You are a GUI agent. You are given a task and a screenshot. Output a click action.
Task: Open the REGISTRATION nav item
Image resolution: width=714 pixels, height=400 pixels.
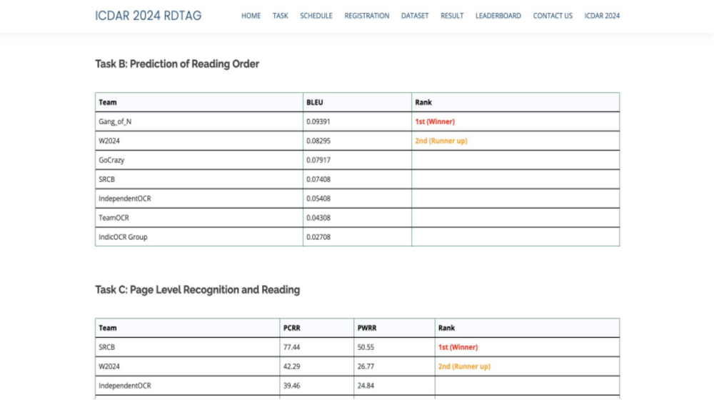(x=366, y=16)
